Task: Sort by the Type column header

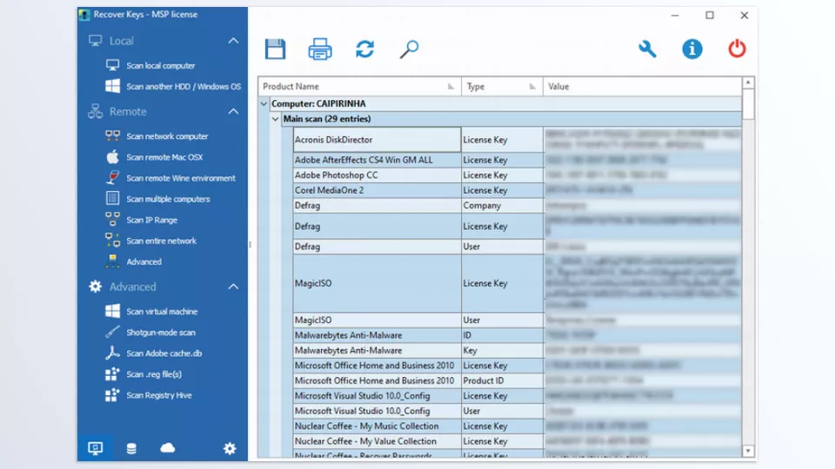Action: pos(502,86)
